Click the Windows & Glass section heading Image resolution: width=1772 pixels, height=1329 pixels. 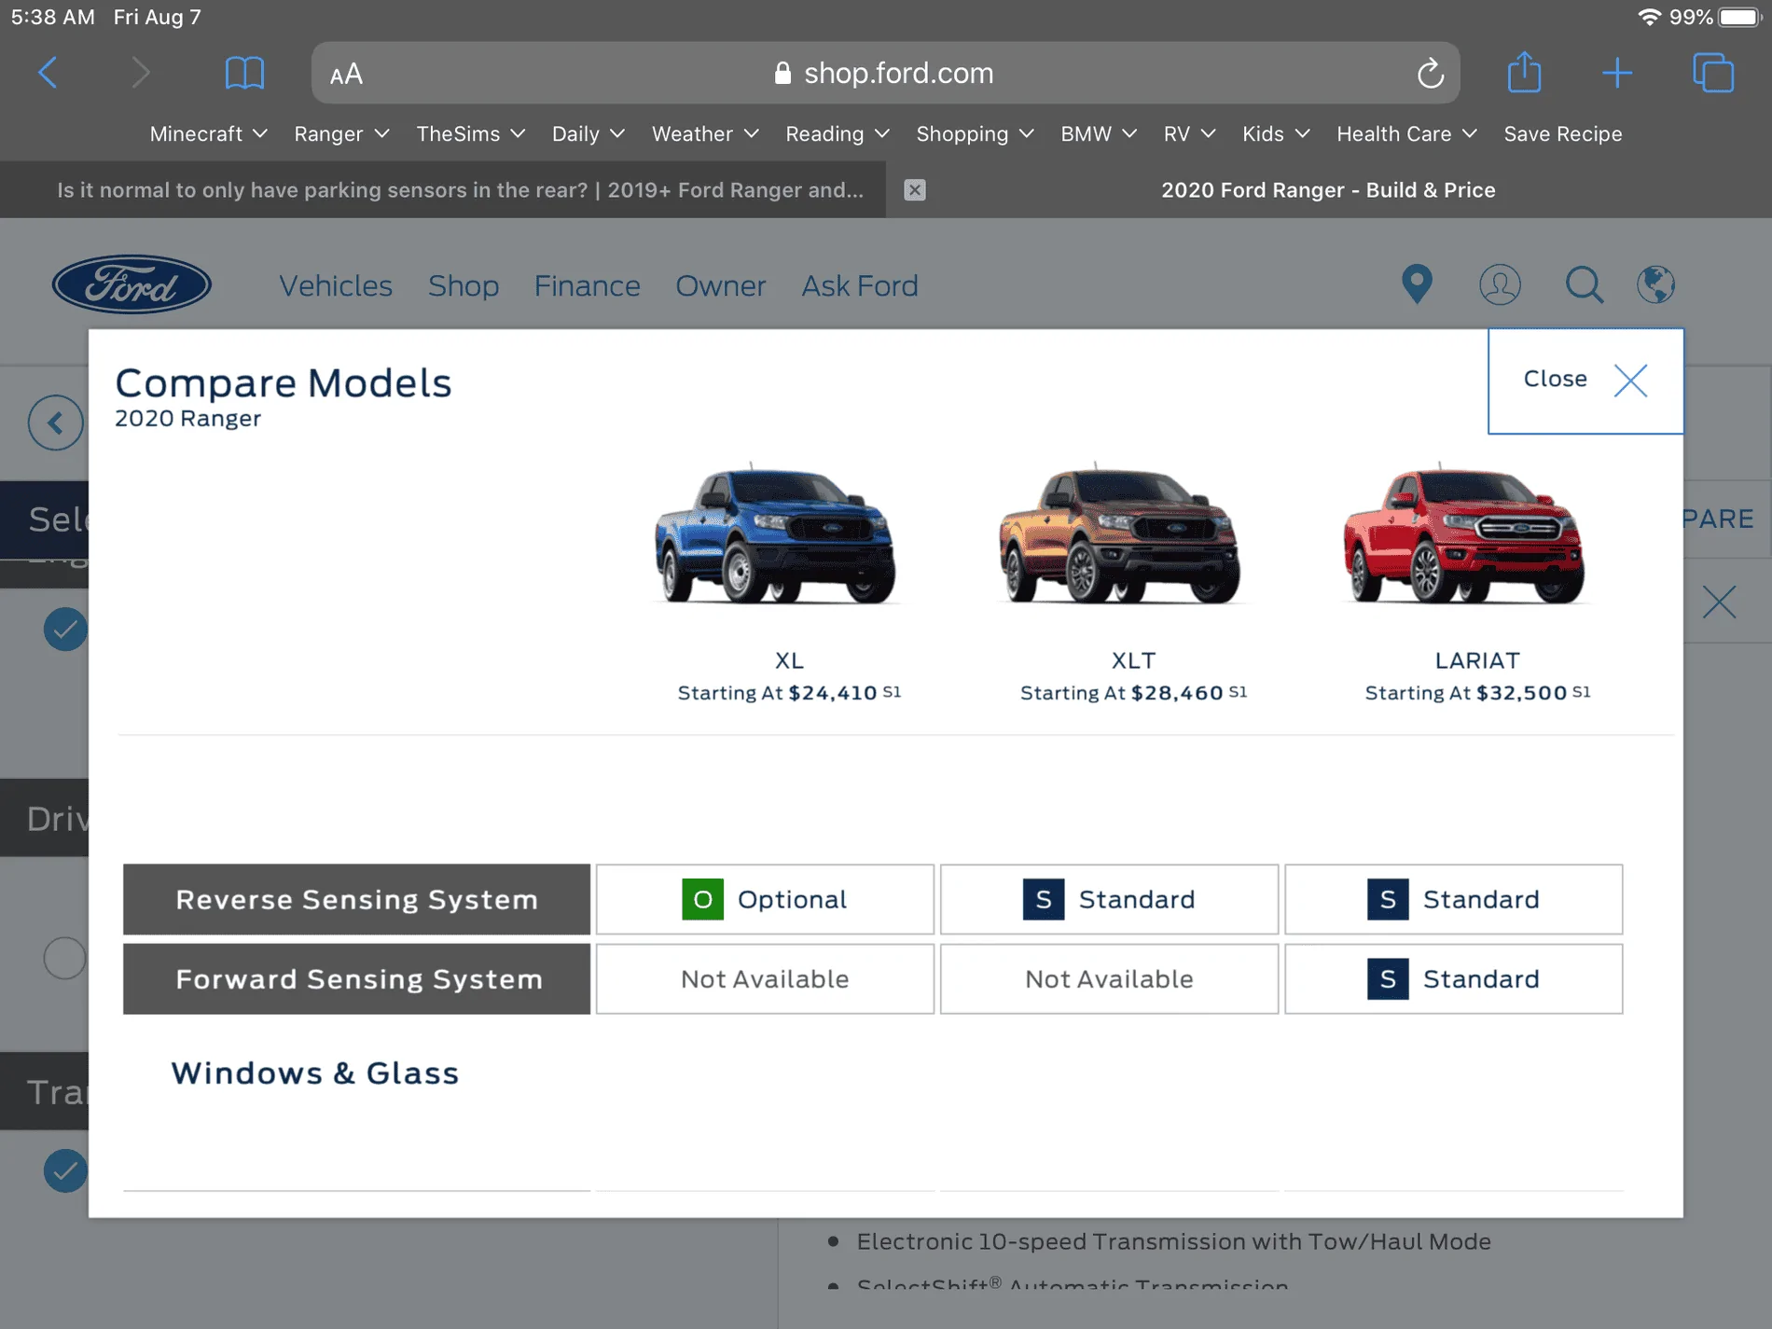315,1073
